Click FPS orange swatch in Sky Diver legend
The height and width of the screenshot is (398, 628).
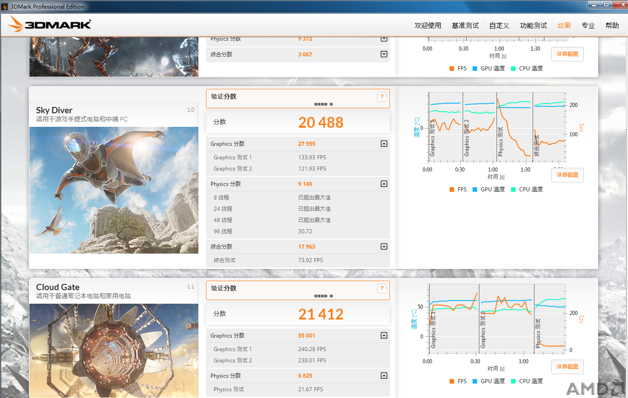point(452,190)
